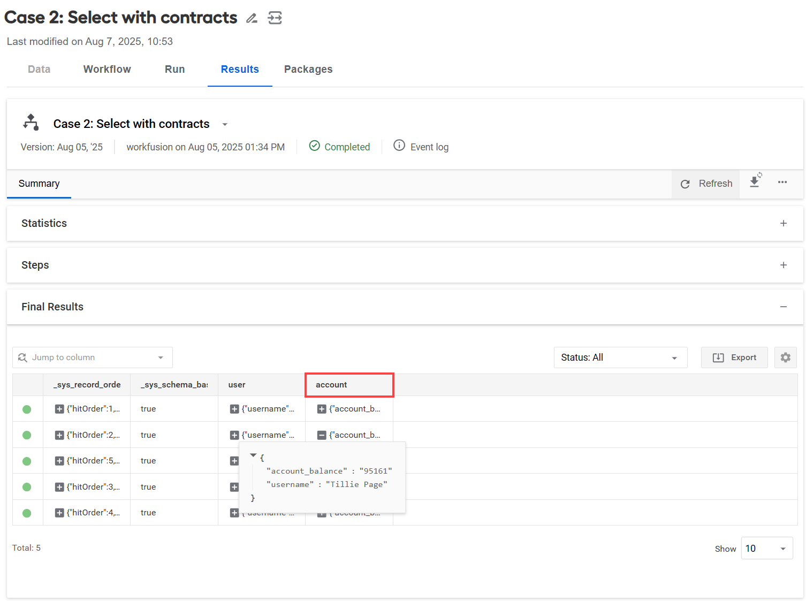Viewport: 806px width, 601px height.
Task: Click the pencil edit icon beside the page title
Action: pyautogui.click(x=252, y=18)
